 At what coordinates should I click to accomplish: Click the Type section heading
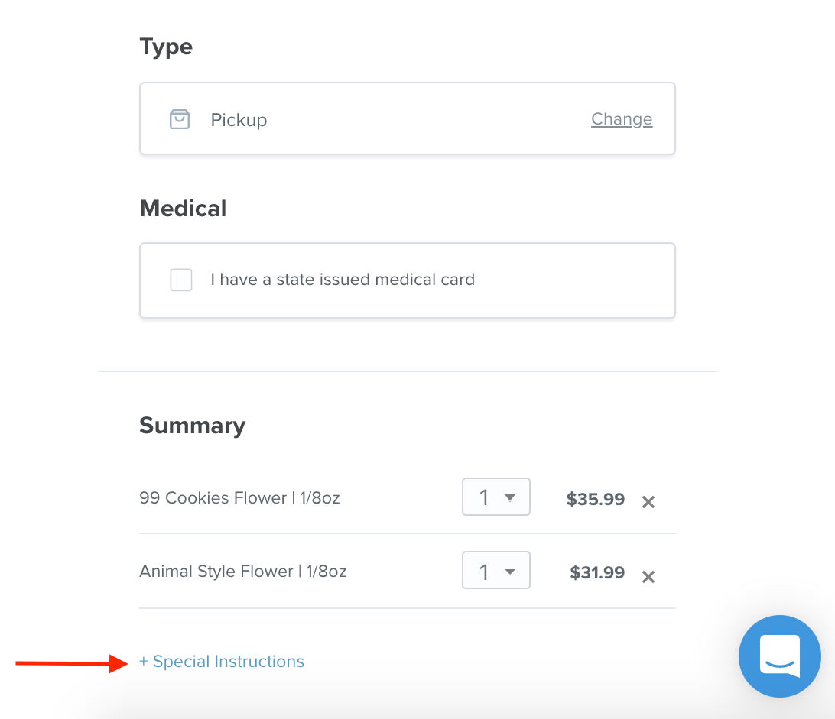pos(166,47)
